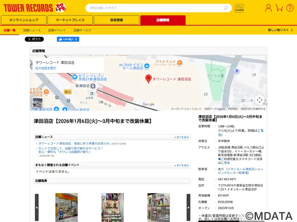Open 店舗イベント in the submenu
297x222 pixels.
pos(57,30)
